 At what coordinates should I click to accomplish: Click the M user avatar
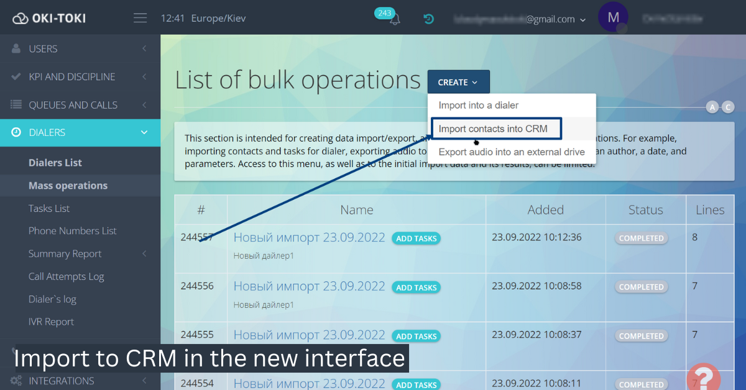point(613,18)
